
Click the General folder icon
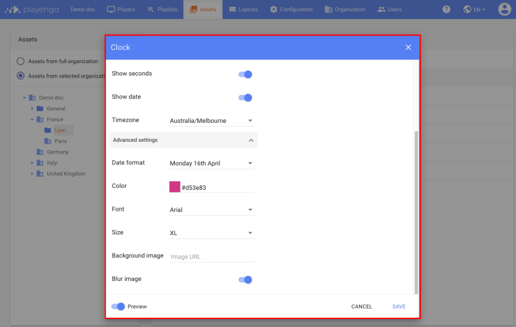click(40, 108)
